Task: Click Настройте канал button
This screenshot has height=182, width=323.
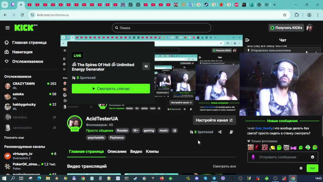Action: click(x=214, y=120)
